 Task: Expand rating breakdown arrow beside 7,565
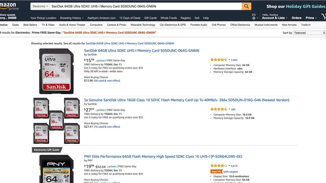(x=229, y=60)
